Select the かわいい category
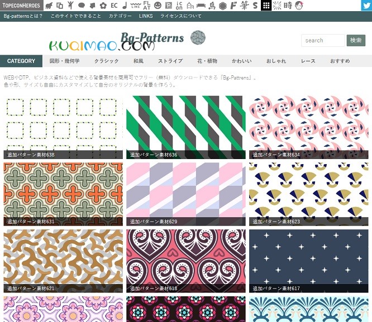 pyautogui.click(x=242, y=61)
